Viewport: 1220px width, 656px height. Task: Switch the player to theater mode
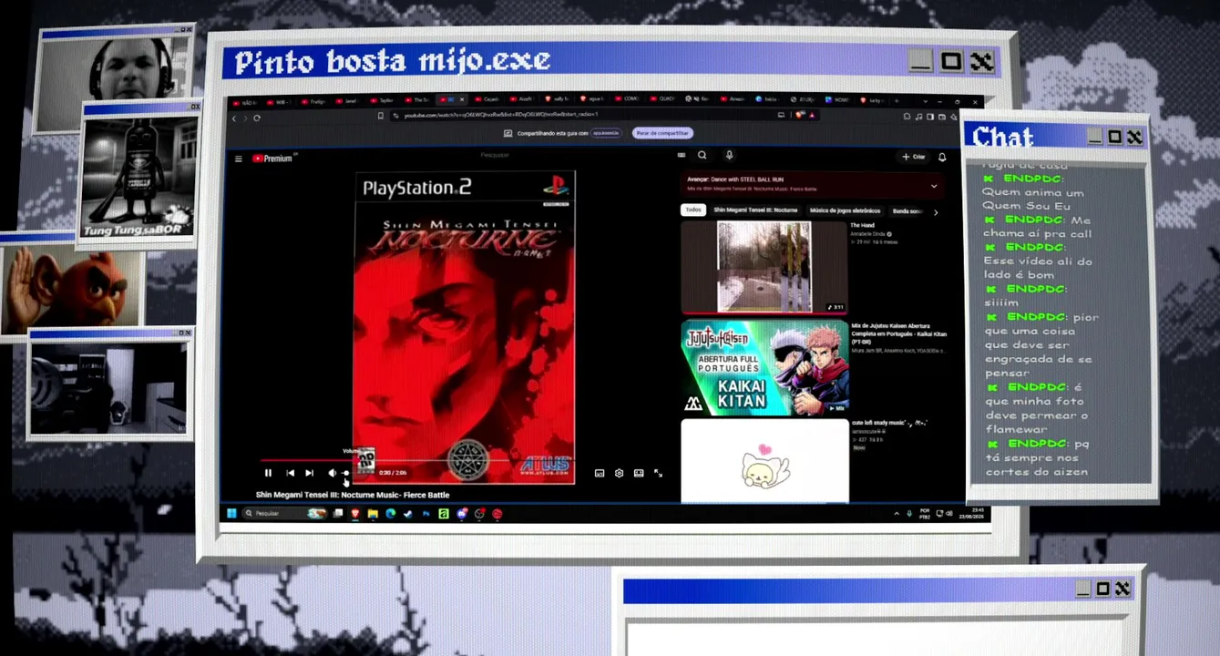[x=639, y=473]
